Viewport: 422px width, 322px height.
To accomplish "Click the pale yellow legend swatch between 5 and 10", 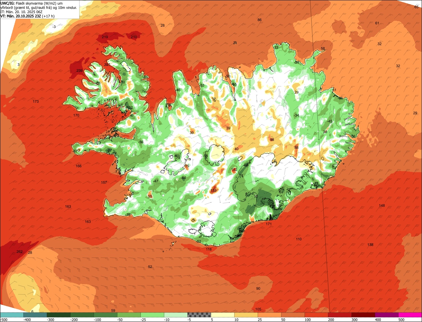I will (x=223, y=315).
